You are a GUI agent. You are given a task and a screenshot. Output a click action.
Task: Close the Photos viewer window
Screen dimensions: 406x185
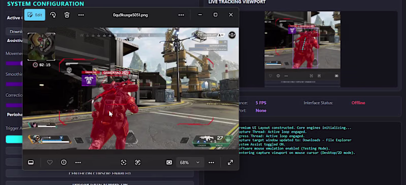point(231,15)
